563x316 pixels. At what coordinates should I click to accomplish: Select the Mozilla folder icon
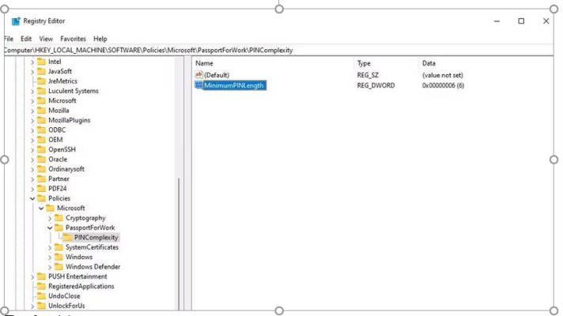[x=42, y=111]
